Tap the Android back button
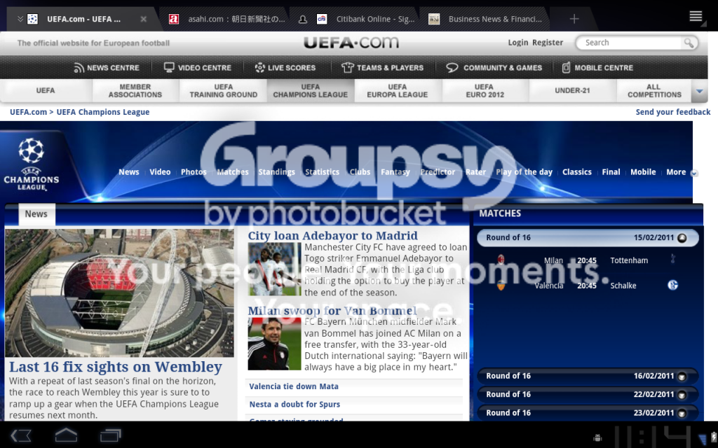 click(21, 435)
